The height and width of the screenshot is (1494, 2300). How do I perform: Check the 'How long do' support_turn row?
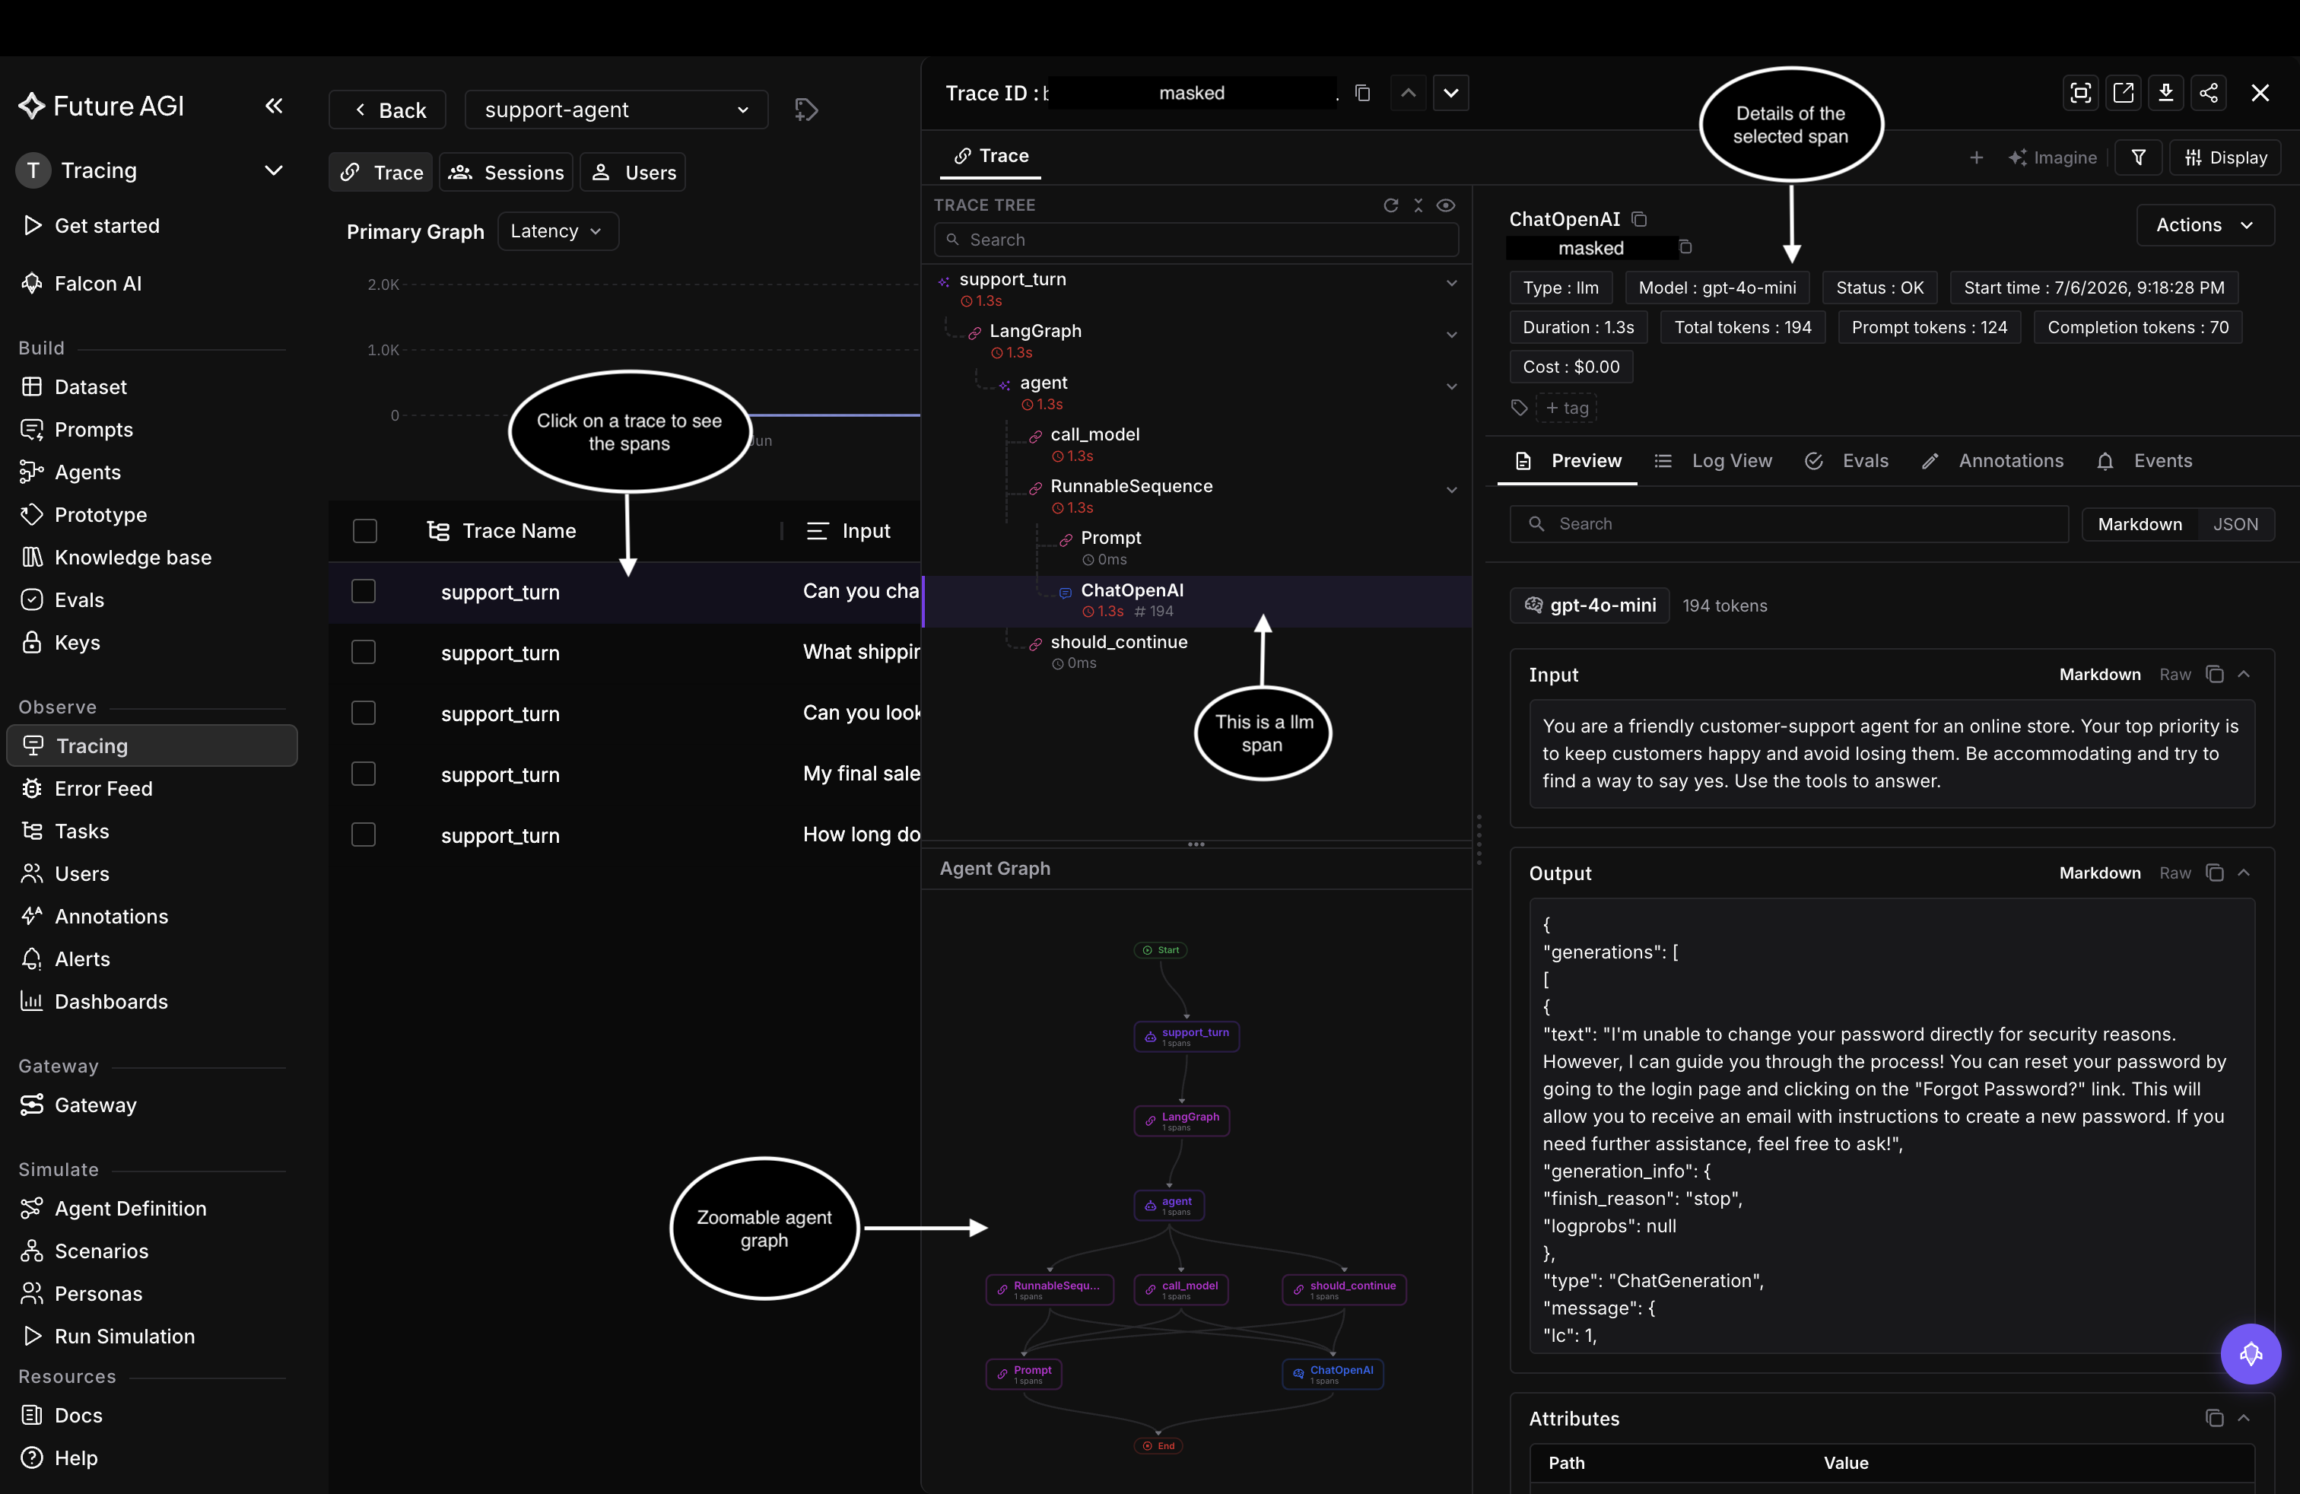point(364,835)
